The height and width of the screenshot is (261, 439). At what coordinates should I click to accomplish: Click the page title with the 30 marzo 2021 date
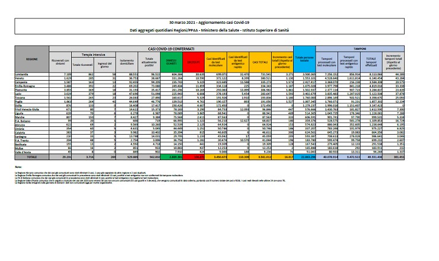[218, 21]
